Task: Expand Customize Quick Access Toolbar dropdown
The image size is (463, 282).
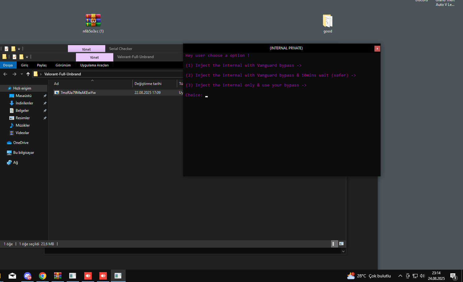Action: click(27, 57)
